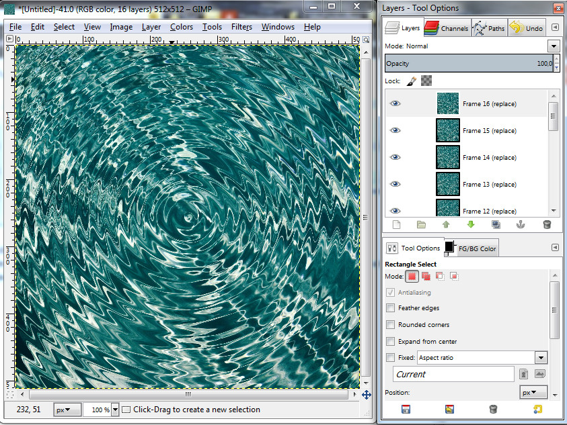This screenshot has width=567, height=425.
Task: Duplicate the selected layer
Action: [x=496, y=225]
